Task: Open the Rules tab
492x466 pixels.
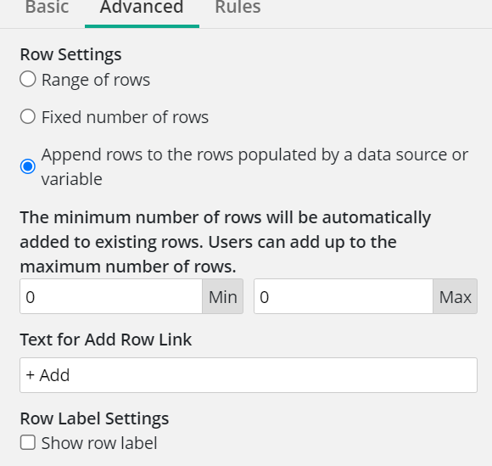Action: tap(238, 8)
